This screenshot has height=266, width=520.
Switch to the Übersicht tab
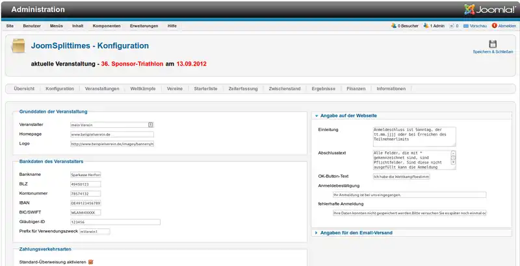pyautogui.click(x=24, y=89)
